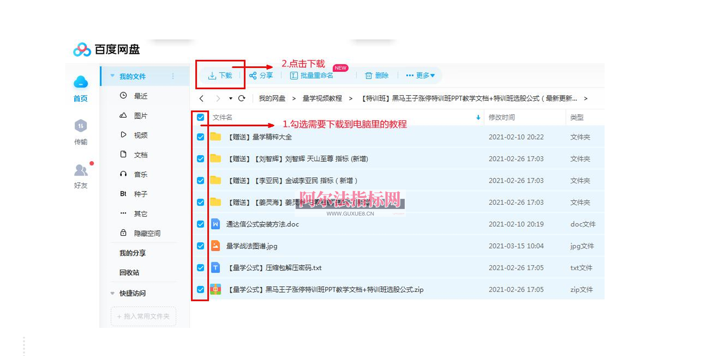Open the 种子 (torrents) category
701x356 pixels.
(140, 194)
